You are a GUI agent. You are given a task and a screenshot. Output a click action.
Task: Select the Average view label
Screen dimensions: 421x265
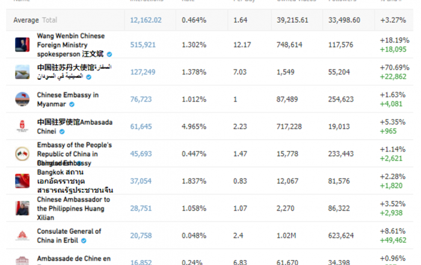26,20
